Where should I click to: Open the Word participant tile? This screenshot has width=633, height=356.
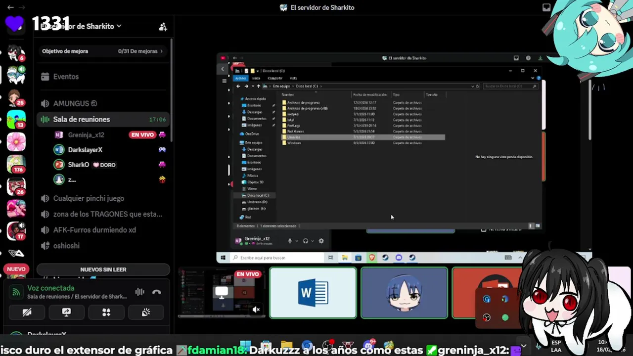313,293
